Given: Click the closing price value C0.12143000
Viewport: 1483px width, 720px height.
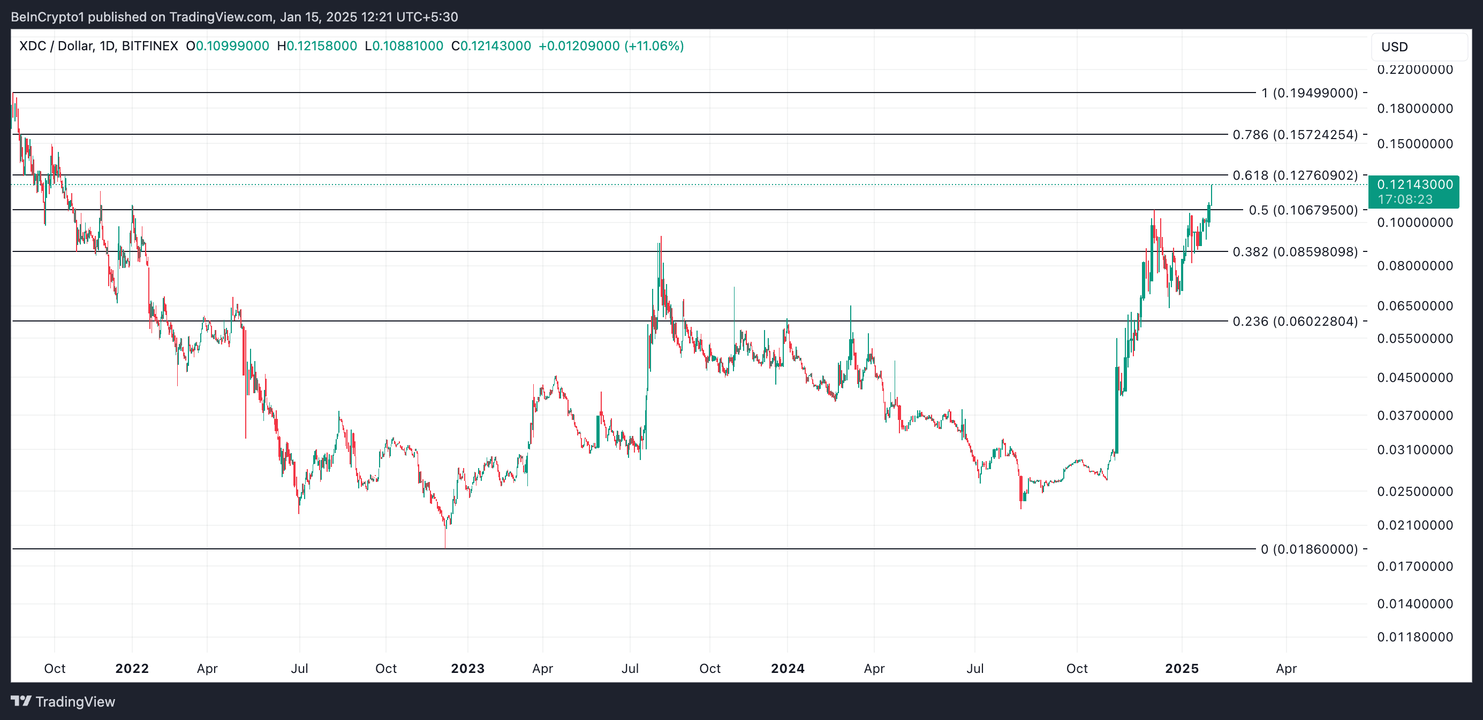Looking at the screenshot, I should pyautogui.click(x=491, y=46).
